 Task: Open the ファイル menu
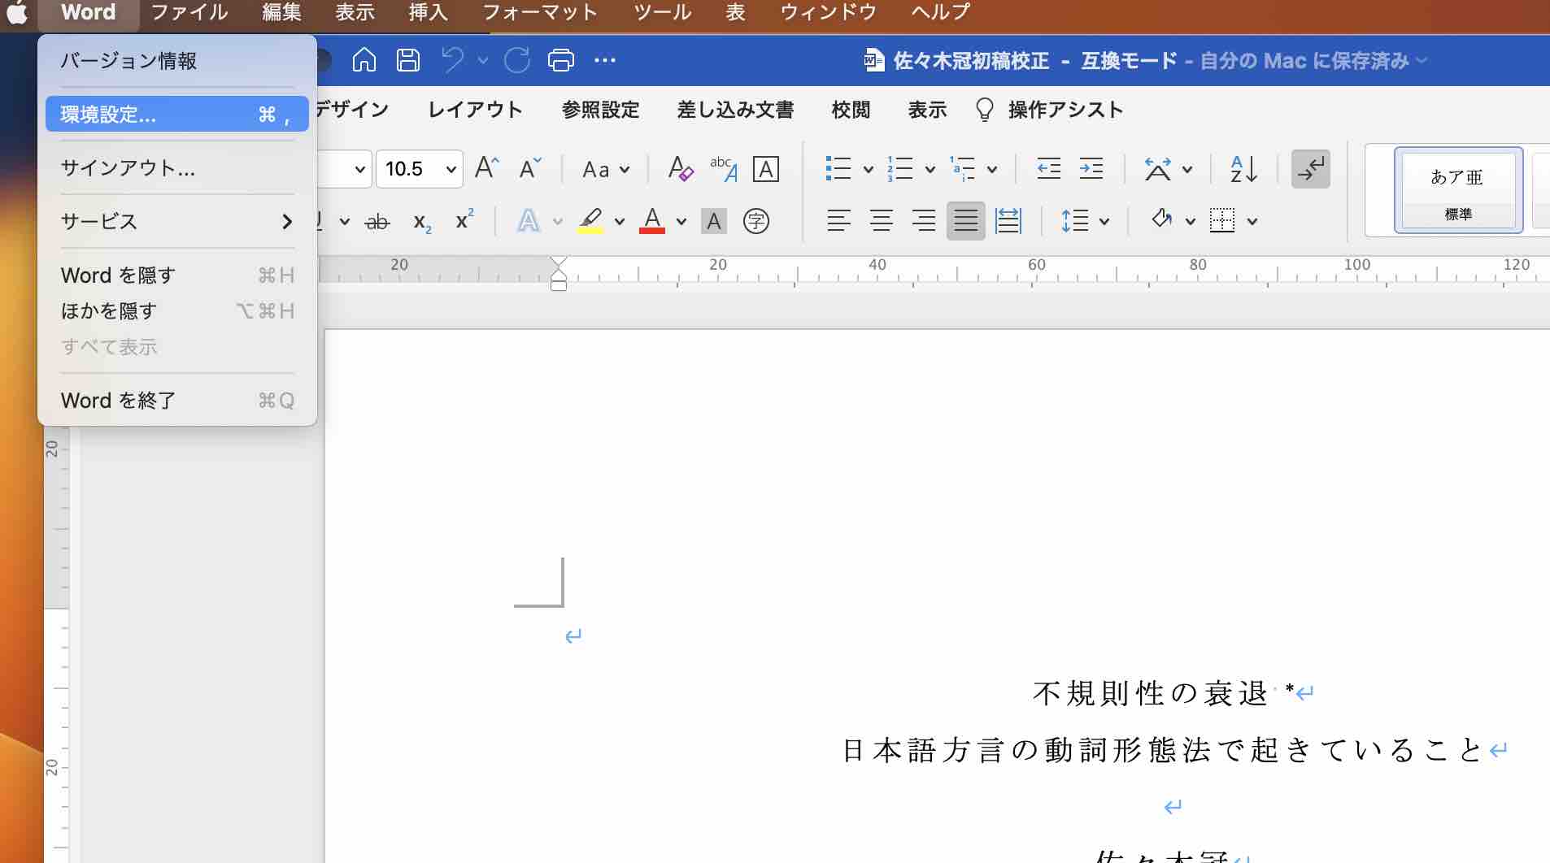coord(189,12)
